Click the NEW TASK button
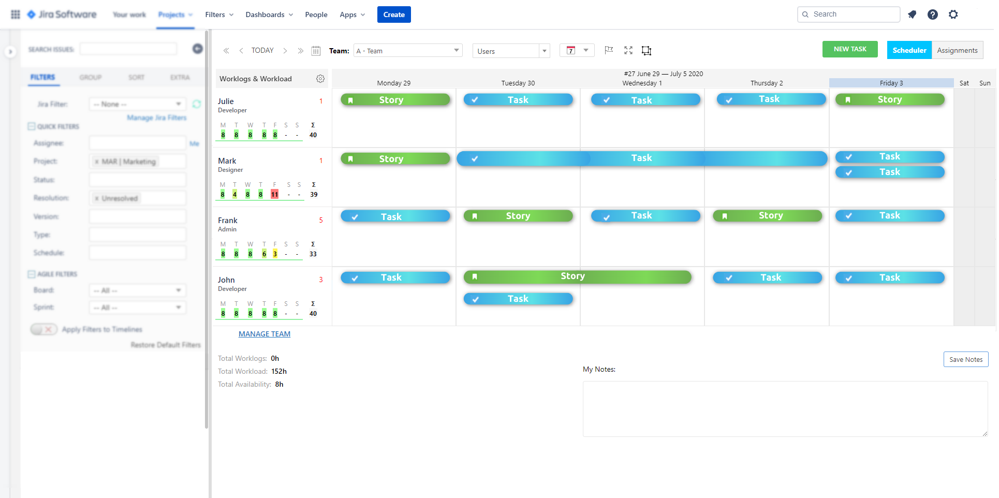The image size is (999, 498). [850, 49]
